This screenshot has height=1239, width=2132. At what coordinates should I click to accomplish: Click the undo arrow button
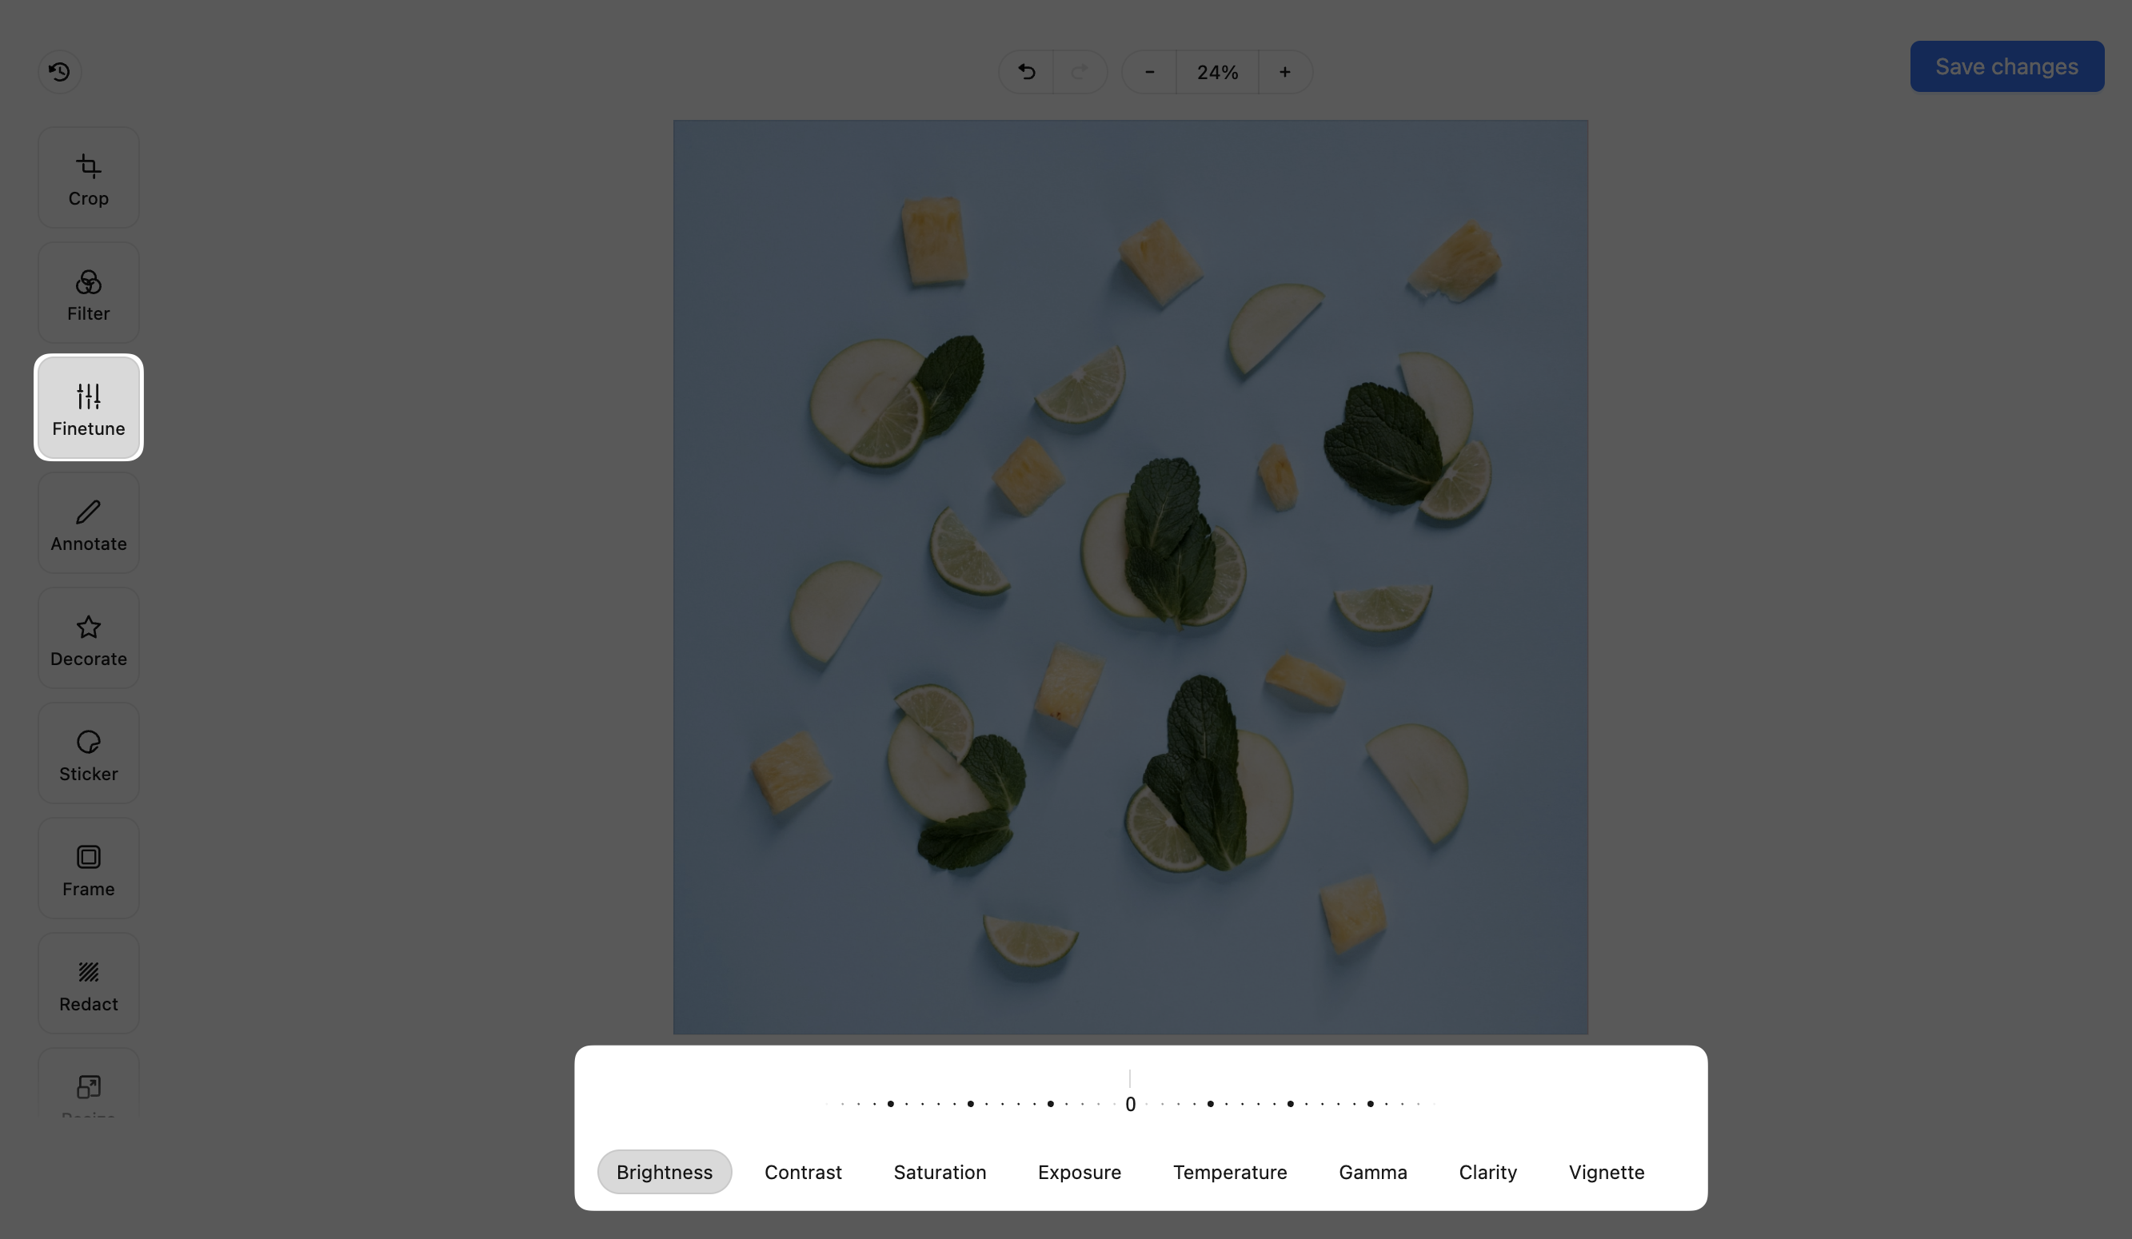[x=1026, y=72]
